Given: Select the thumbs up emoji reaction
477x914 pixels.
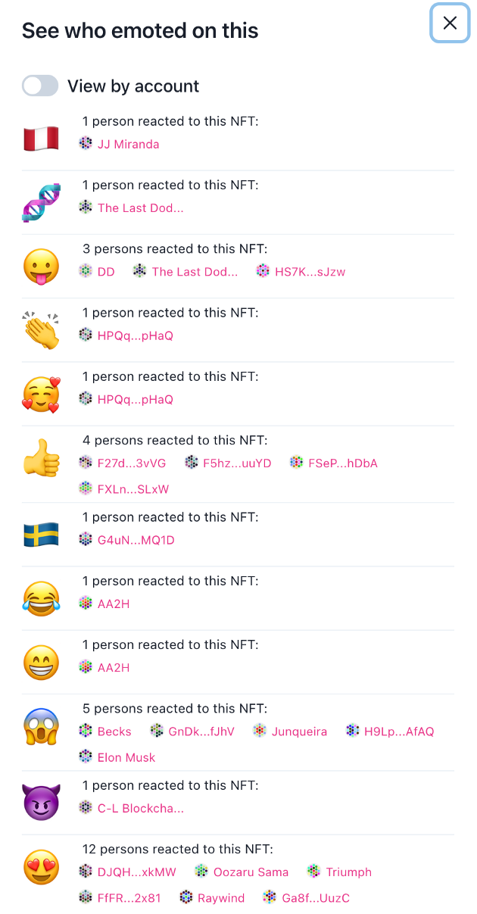Looking at the screenshot, I should pyautogui.click(x=41, y=457).
